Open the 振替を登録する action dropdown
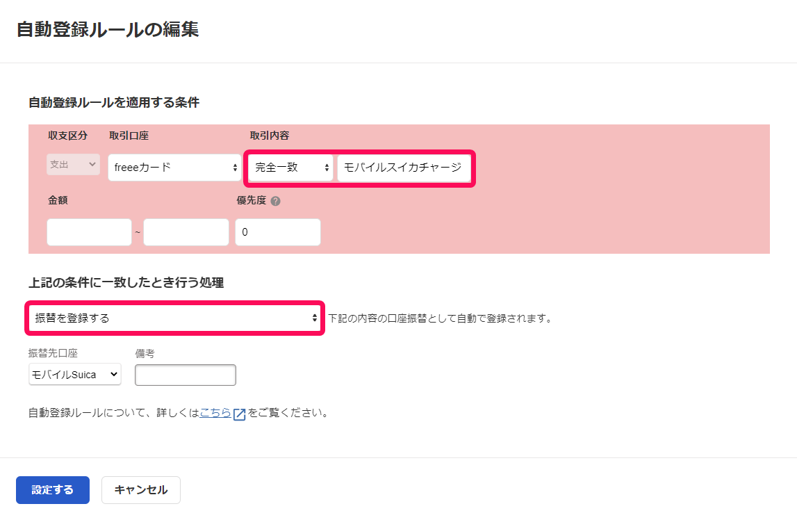Viewport: 797px width, 520px height. point(174,318)
